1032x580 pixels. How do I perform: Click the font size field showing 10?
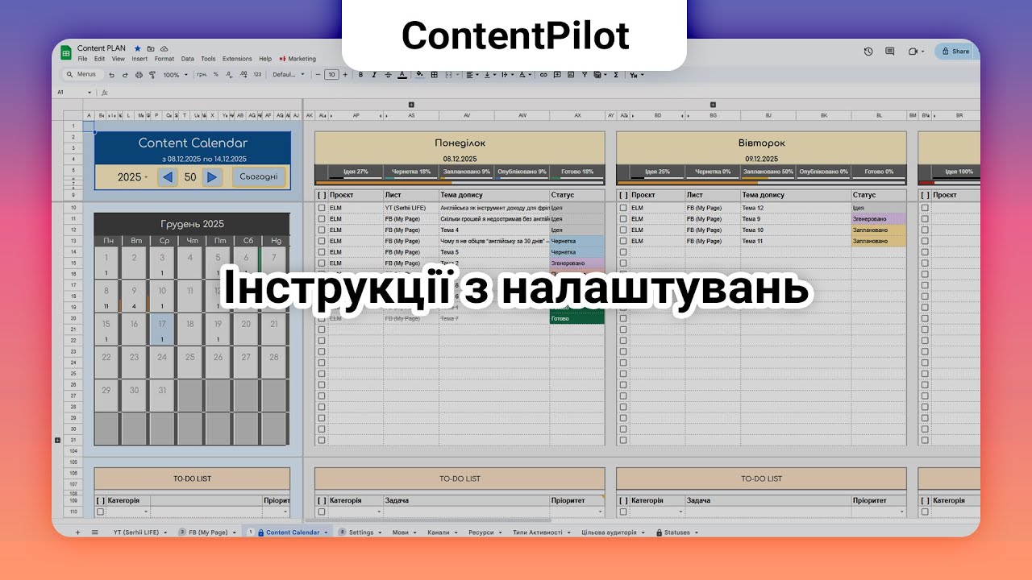pos(331,74)
